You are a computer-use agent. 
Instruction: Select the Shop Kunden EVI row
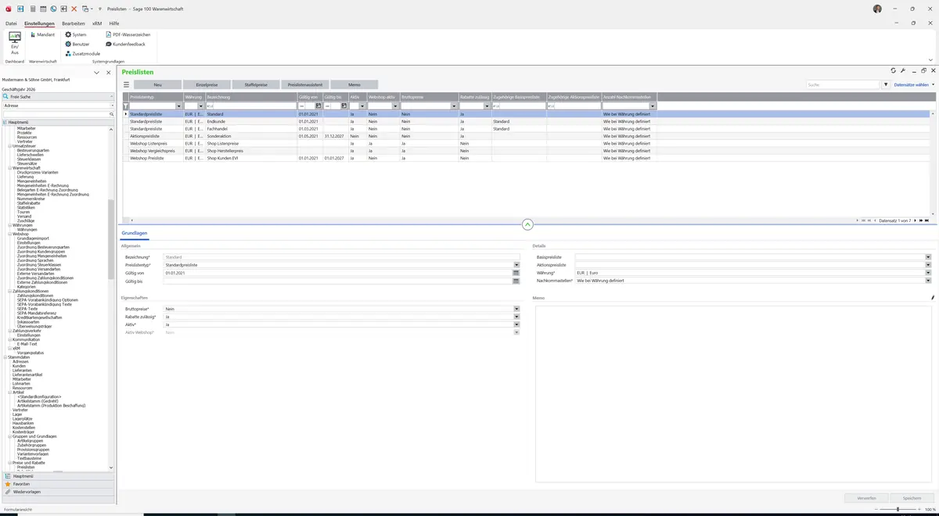click(527, 158)
